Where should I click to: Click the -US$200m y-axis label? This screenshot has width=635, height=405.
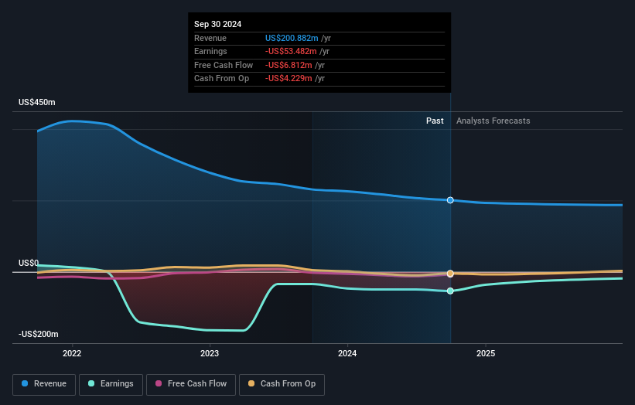(39, 334)
